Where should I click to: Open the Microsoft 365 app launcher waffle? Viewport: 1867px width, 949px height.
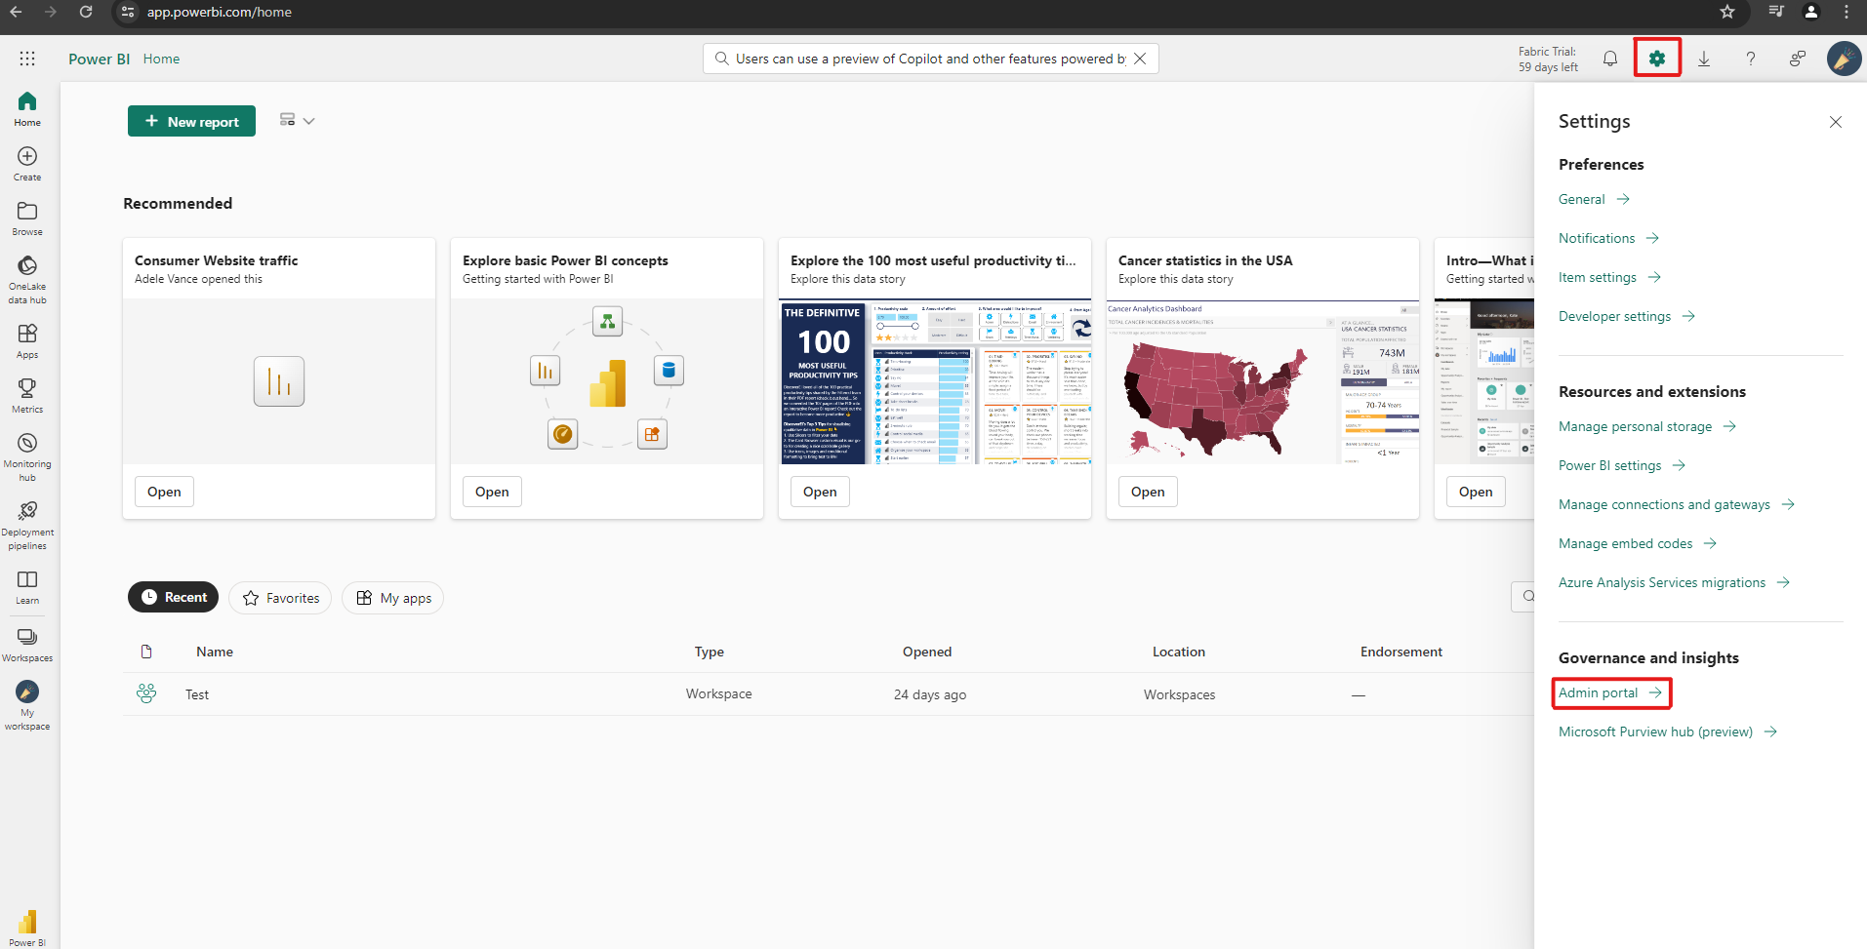pos(27,59)
